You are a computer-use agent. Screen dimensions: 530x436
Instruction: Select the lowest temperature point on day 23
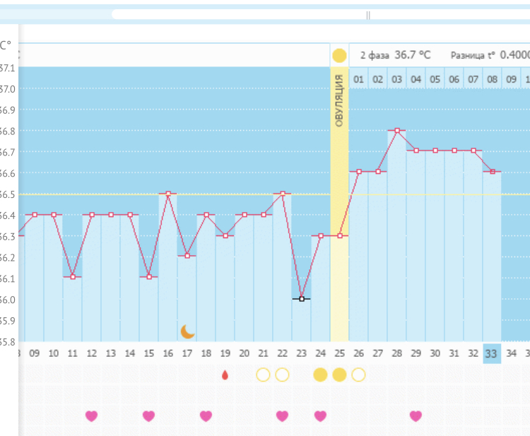[302, 299]
